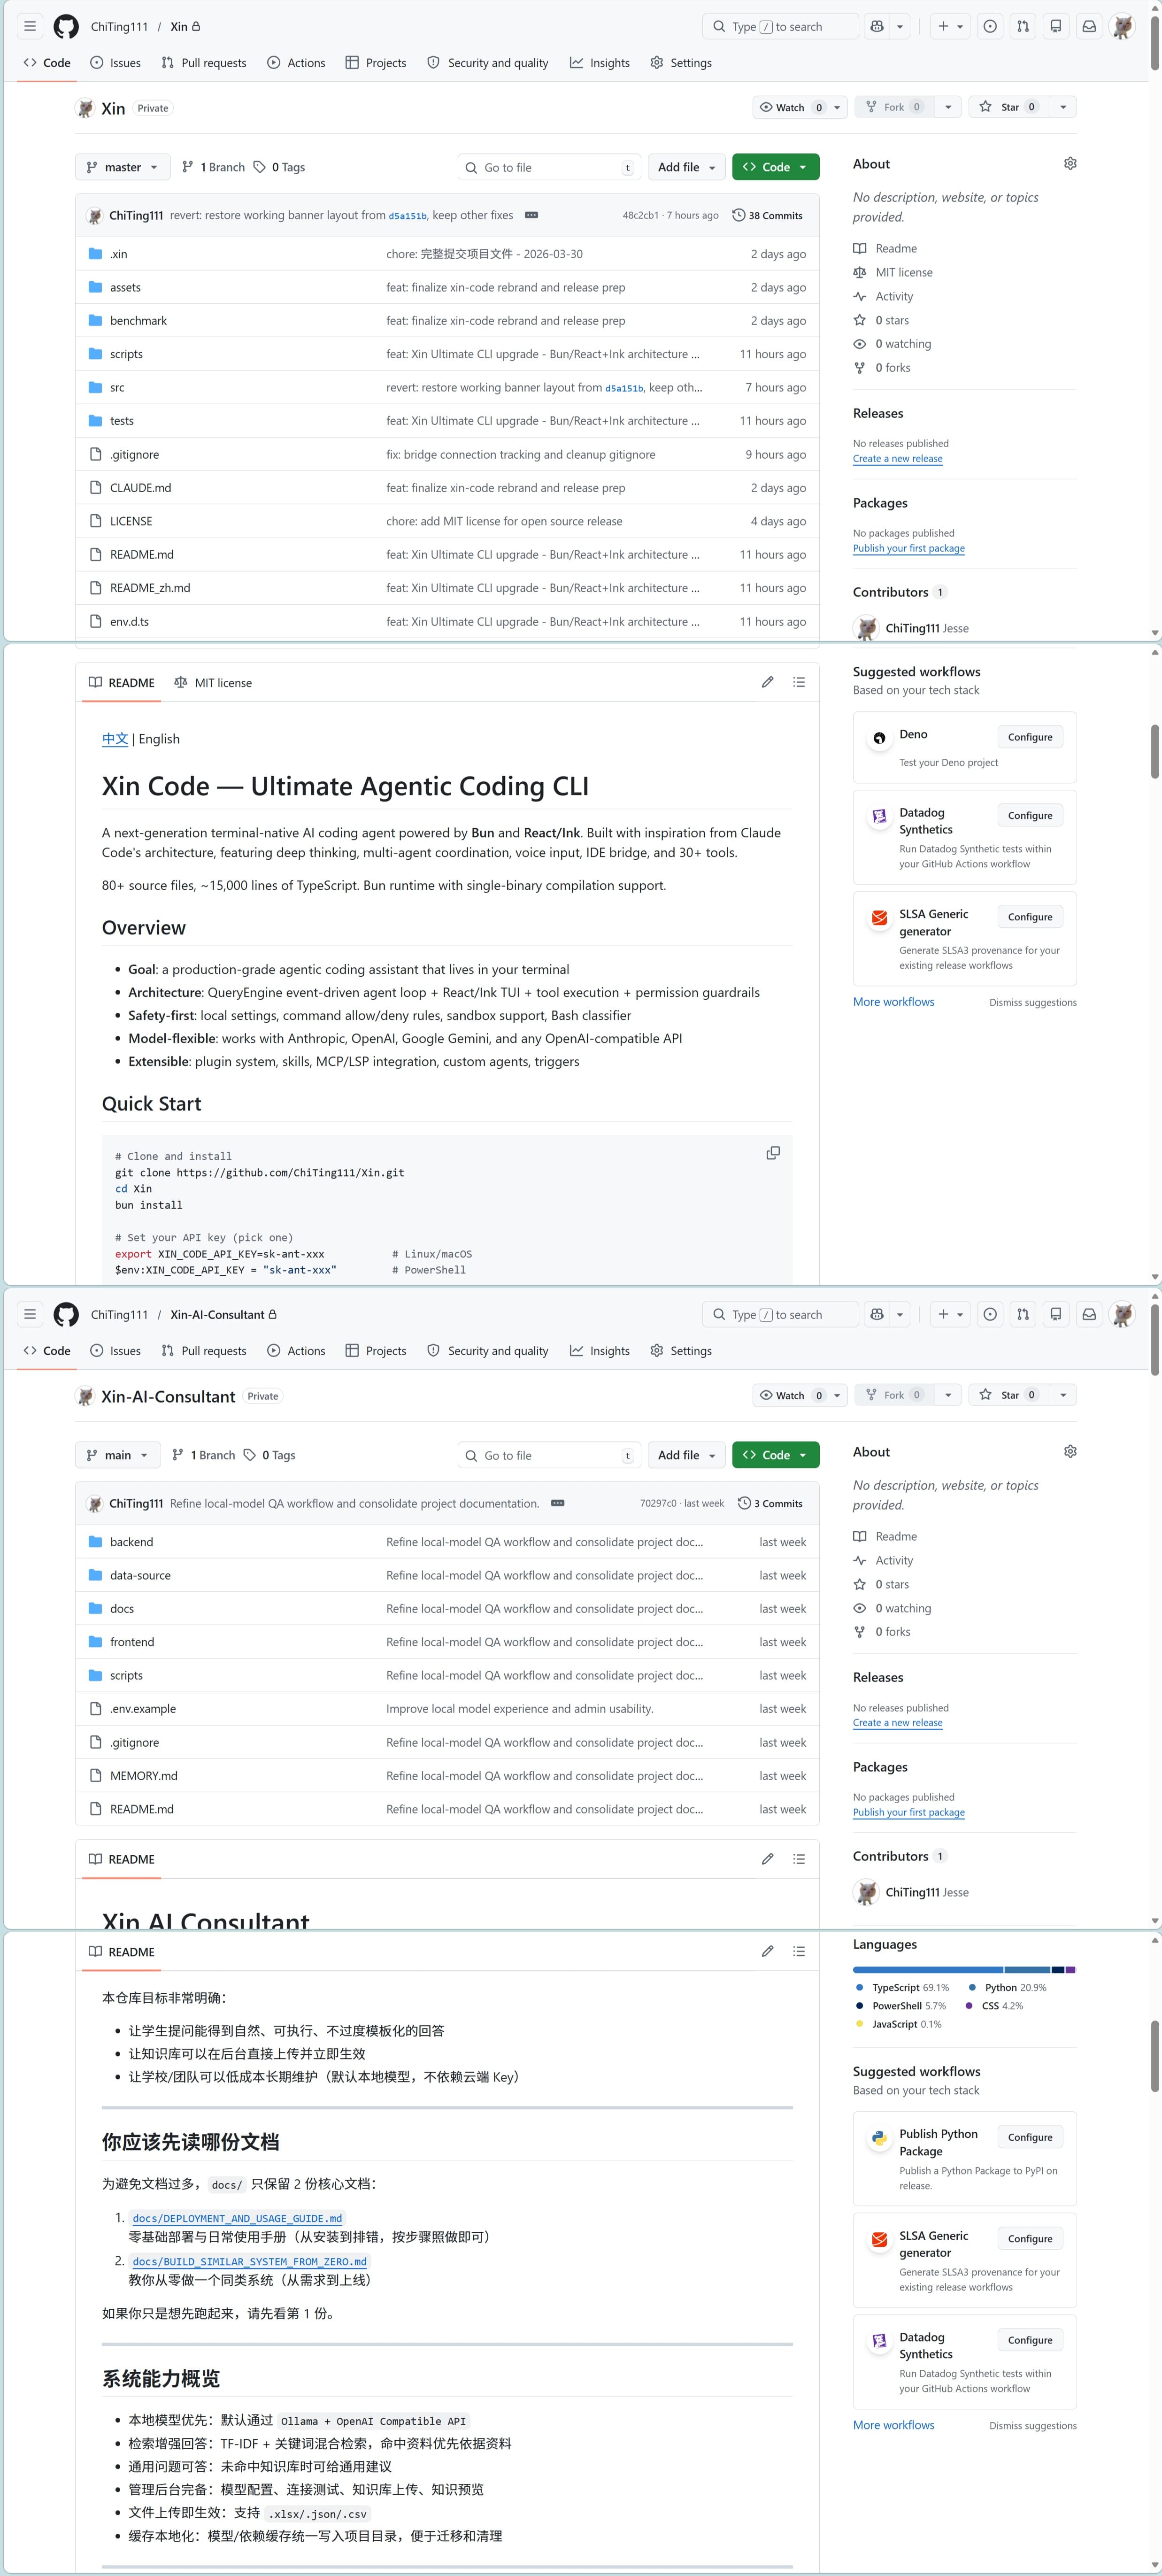
Task: Expand commit message ellipsis in Xin repo
Action: pos(532,215)
